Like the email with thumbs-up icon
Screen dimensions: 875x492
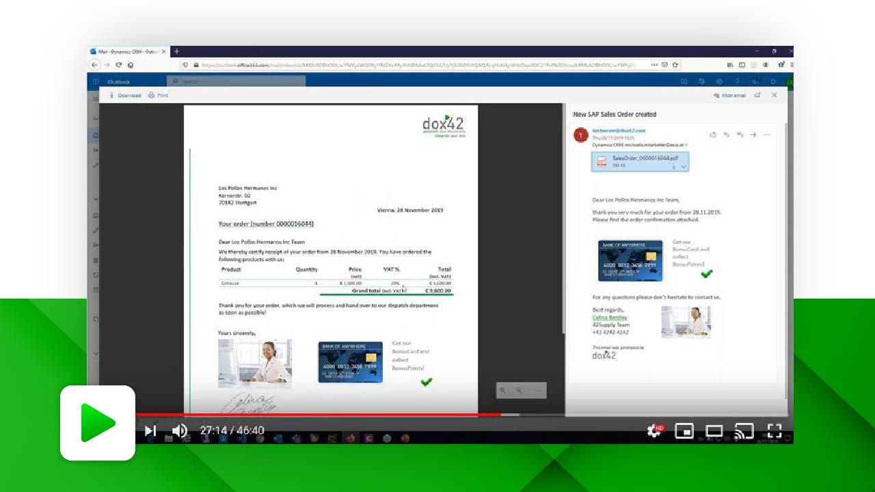click(x=713, y=135)
